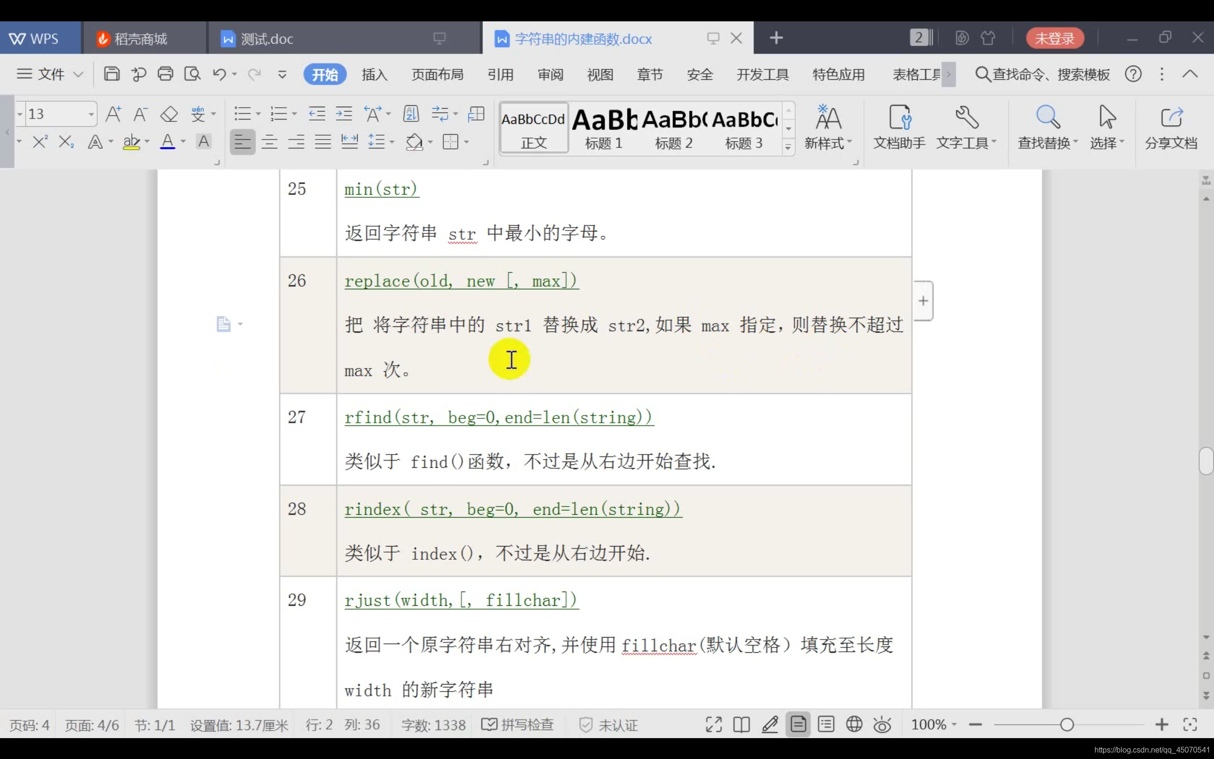Click the search box 查找命令、搜索模板
Viewport: 1214px width, 759px height.
1043,75
